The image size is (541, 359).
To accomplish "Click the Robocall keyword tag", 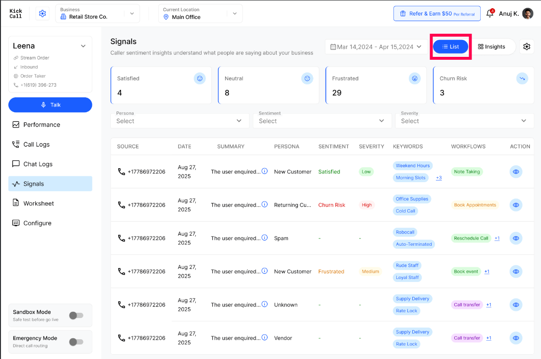I will tap(405, 232).
